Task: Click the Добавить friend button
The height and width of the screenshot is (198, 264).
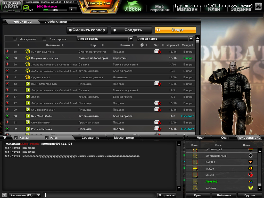Action: click(x=224, y=195)
